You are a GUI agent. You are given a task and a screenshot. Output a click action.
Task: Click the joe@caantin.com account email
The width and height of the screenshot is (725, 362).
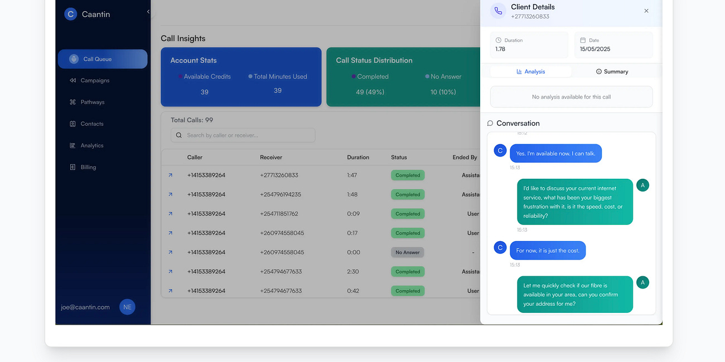point(85,307)
